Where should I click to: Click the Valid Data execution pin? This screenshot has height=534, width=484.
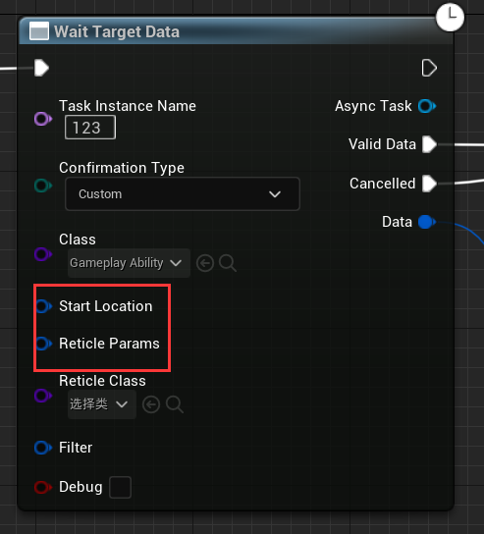click(429, 144)
